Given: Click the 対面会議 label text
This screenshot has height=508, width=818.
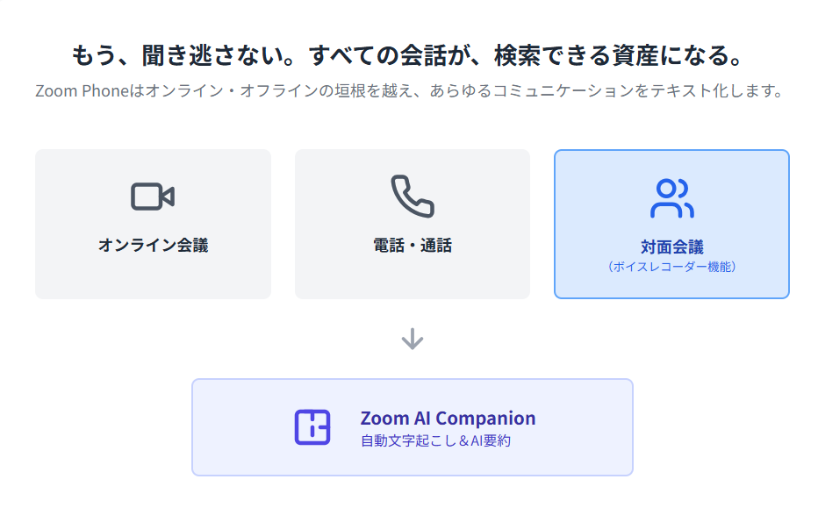Looking at the screenshot, I should tap(672, 247).
